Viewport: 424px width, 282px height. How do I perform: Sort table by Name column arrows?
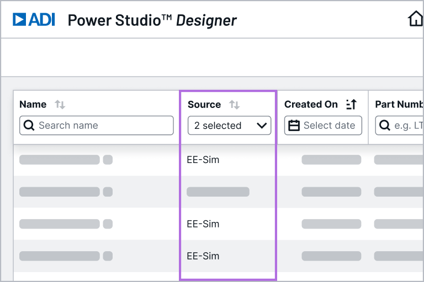60,104
